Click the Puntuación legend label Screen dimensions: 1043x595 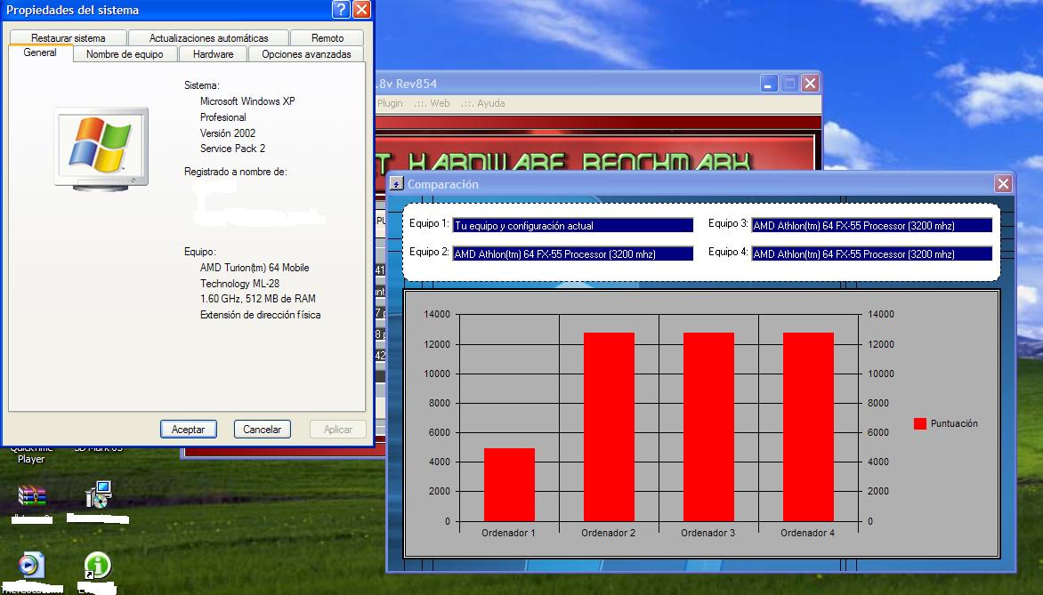click(954, 423)
